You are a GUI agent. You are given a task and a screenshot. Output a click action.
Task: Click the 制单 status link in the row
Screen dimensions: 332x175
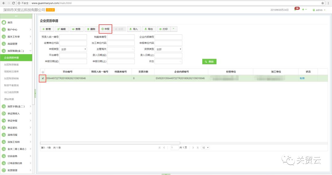302,78
